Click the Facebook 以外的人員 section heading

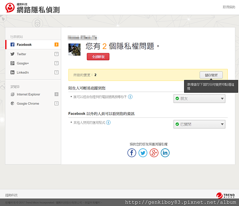click(x=101, y=114)
